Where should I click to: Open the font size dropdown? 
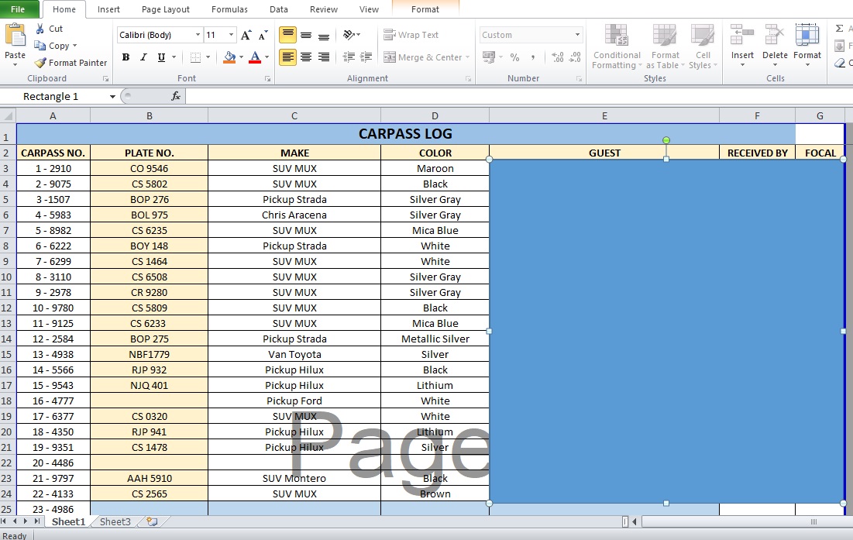(x=231, y=35)
